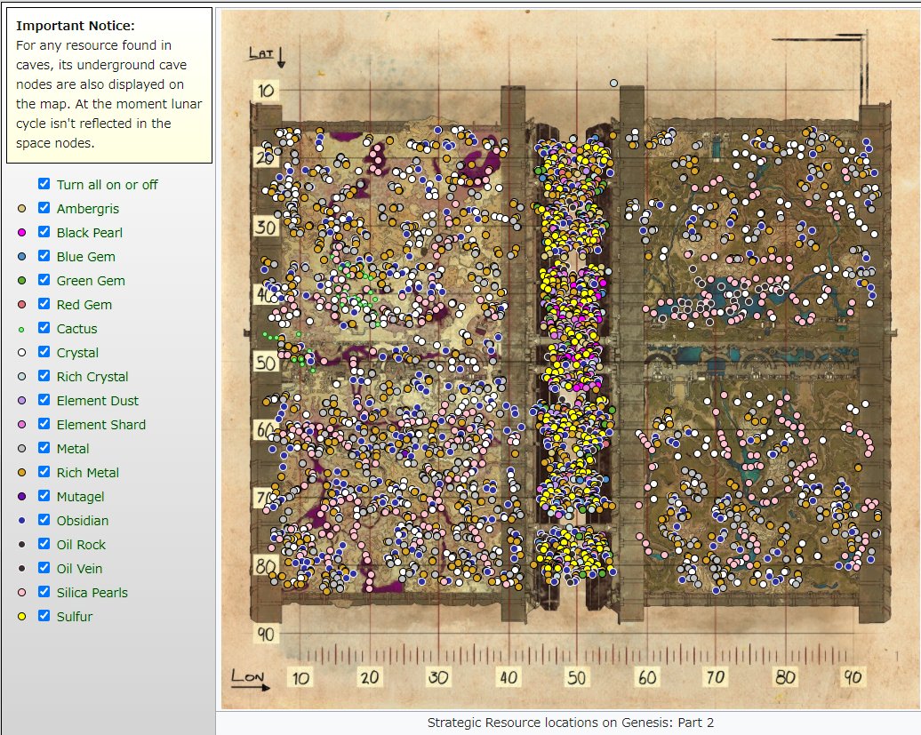Click the Blue Gem legend dot
Image resolution: width=921 pixels, height=735 pixels.
tap(21, 257)
